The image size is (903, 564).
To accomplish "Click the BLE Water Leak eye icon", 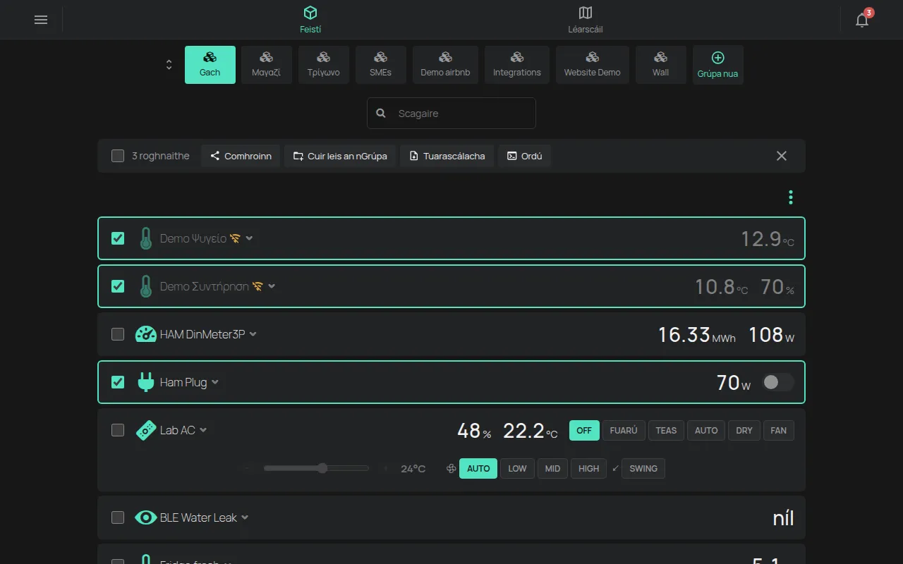I will click(145, 517).
